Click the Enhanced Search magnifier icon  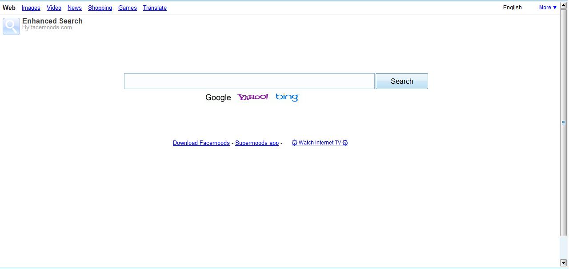(11, 26)
